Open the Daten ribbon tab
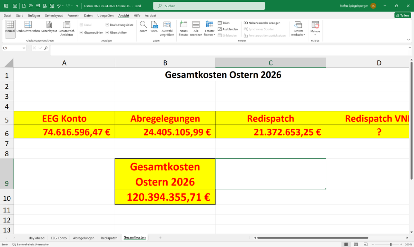414x247 pixels. click(x=88, y=16)
